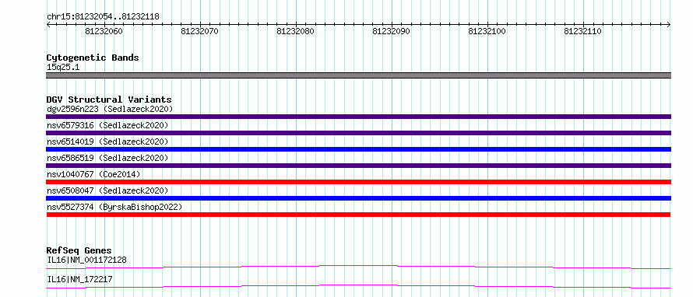693x297 pixels.
Task: Click the 81232080 ruler tick label
Action: point(296,31)
